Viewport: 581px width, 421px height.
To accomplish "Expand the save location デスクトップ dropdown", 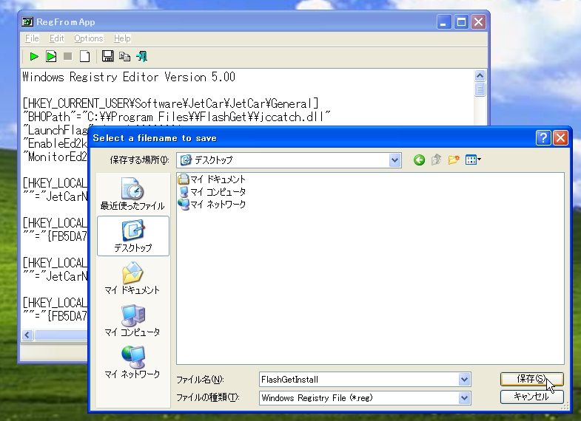I will click(394, 160).
